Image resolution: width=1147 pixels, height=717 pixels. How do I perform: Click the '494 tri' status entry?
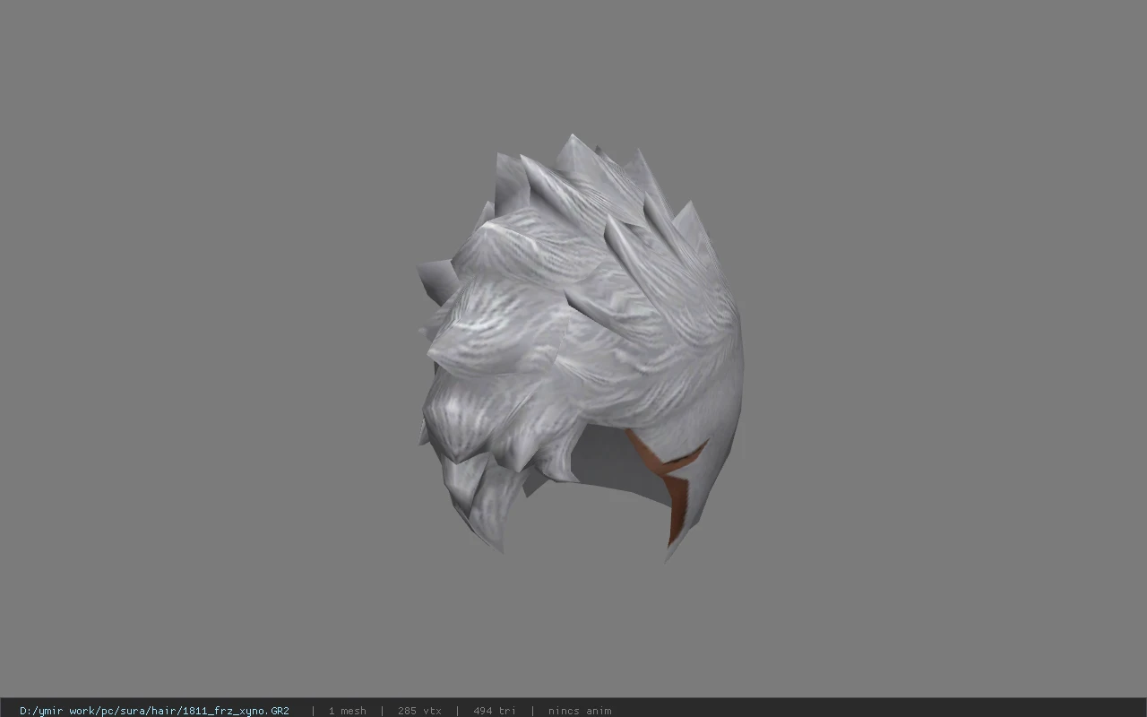coord(495,711)
